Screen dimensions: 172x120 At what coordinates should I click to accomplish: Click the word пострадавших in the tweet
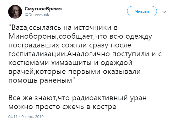[34, 46]
